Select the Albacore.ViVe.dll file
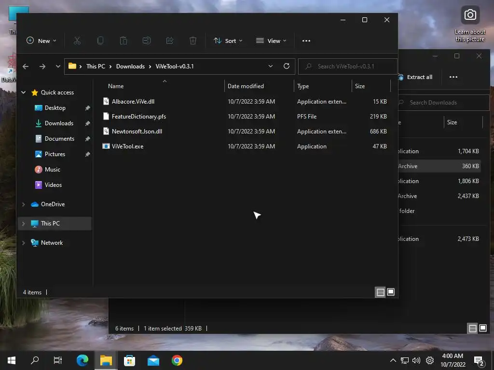The image size is (494, 370). point(133,102)
